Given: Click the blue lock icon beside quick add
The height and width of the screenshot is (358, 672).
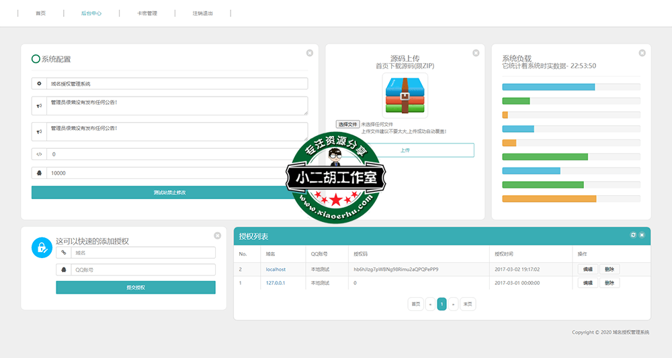Looking at the screenshot, I should 42,247.
